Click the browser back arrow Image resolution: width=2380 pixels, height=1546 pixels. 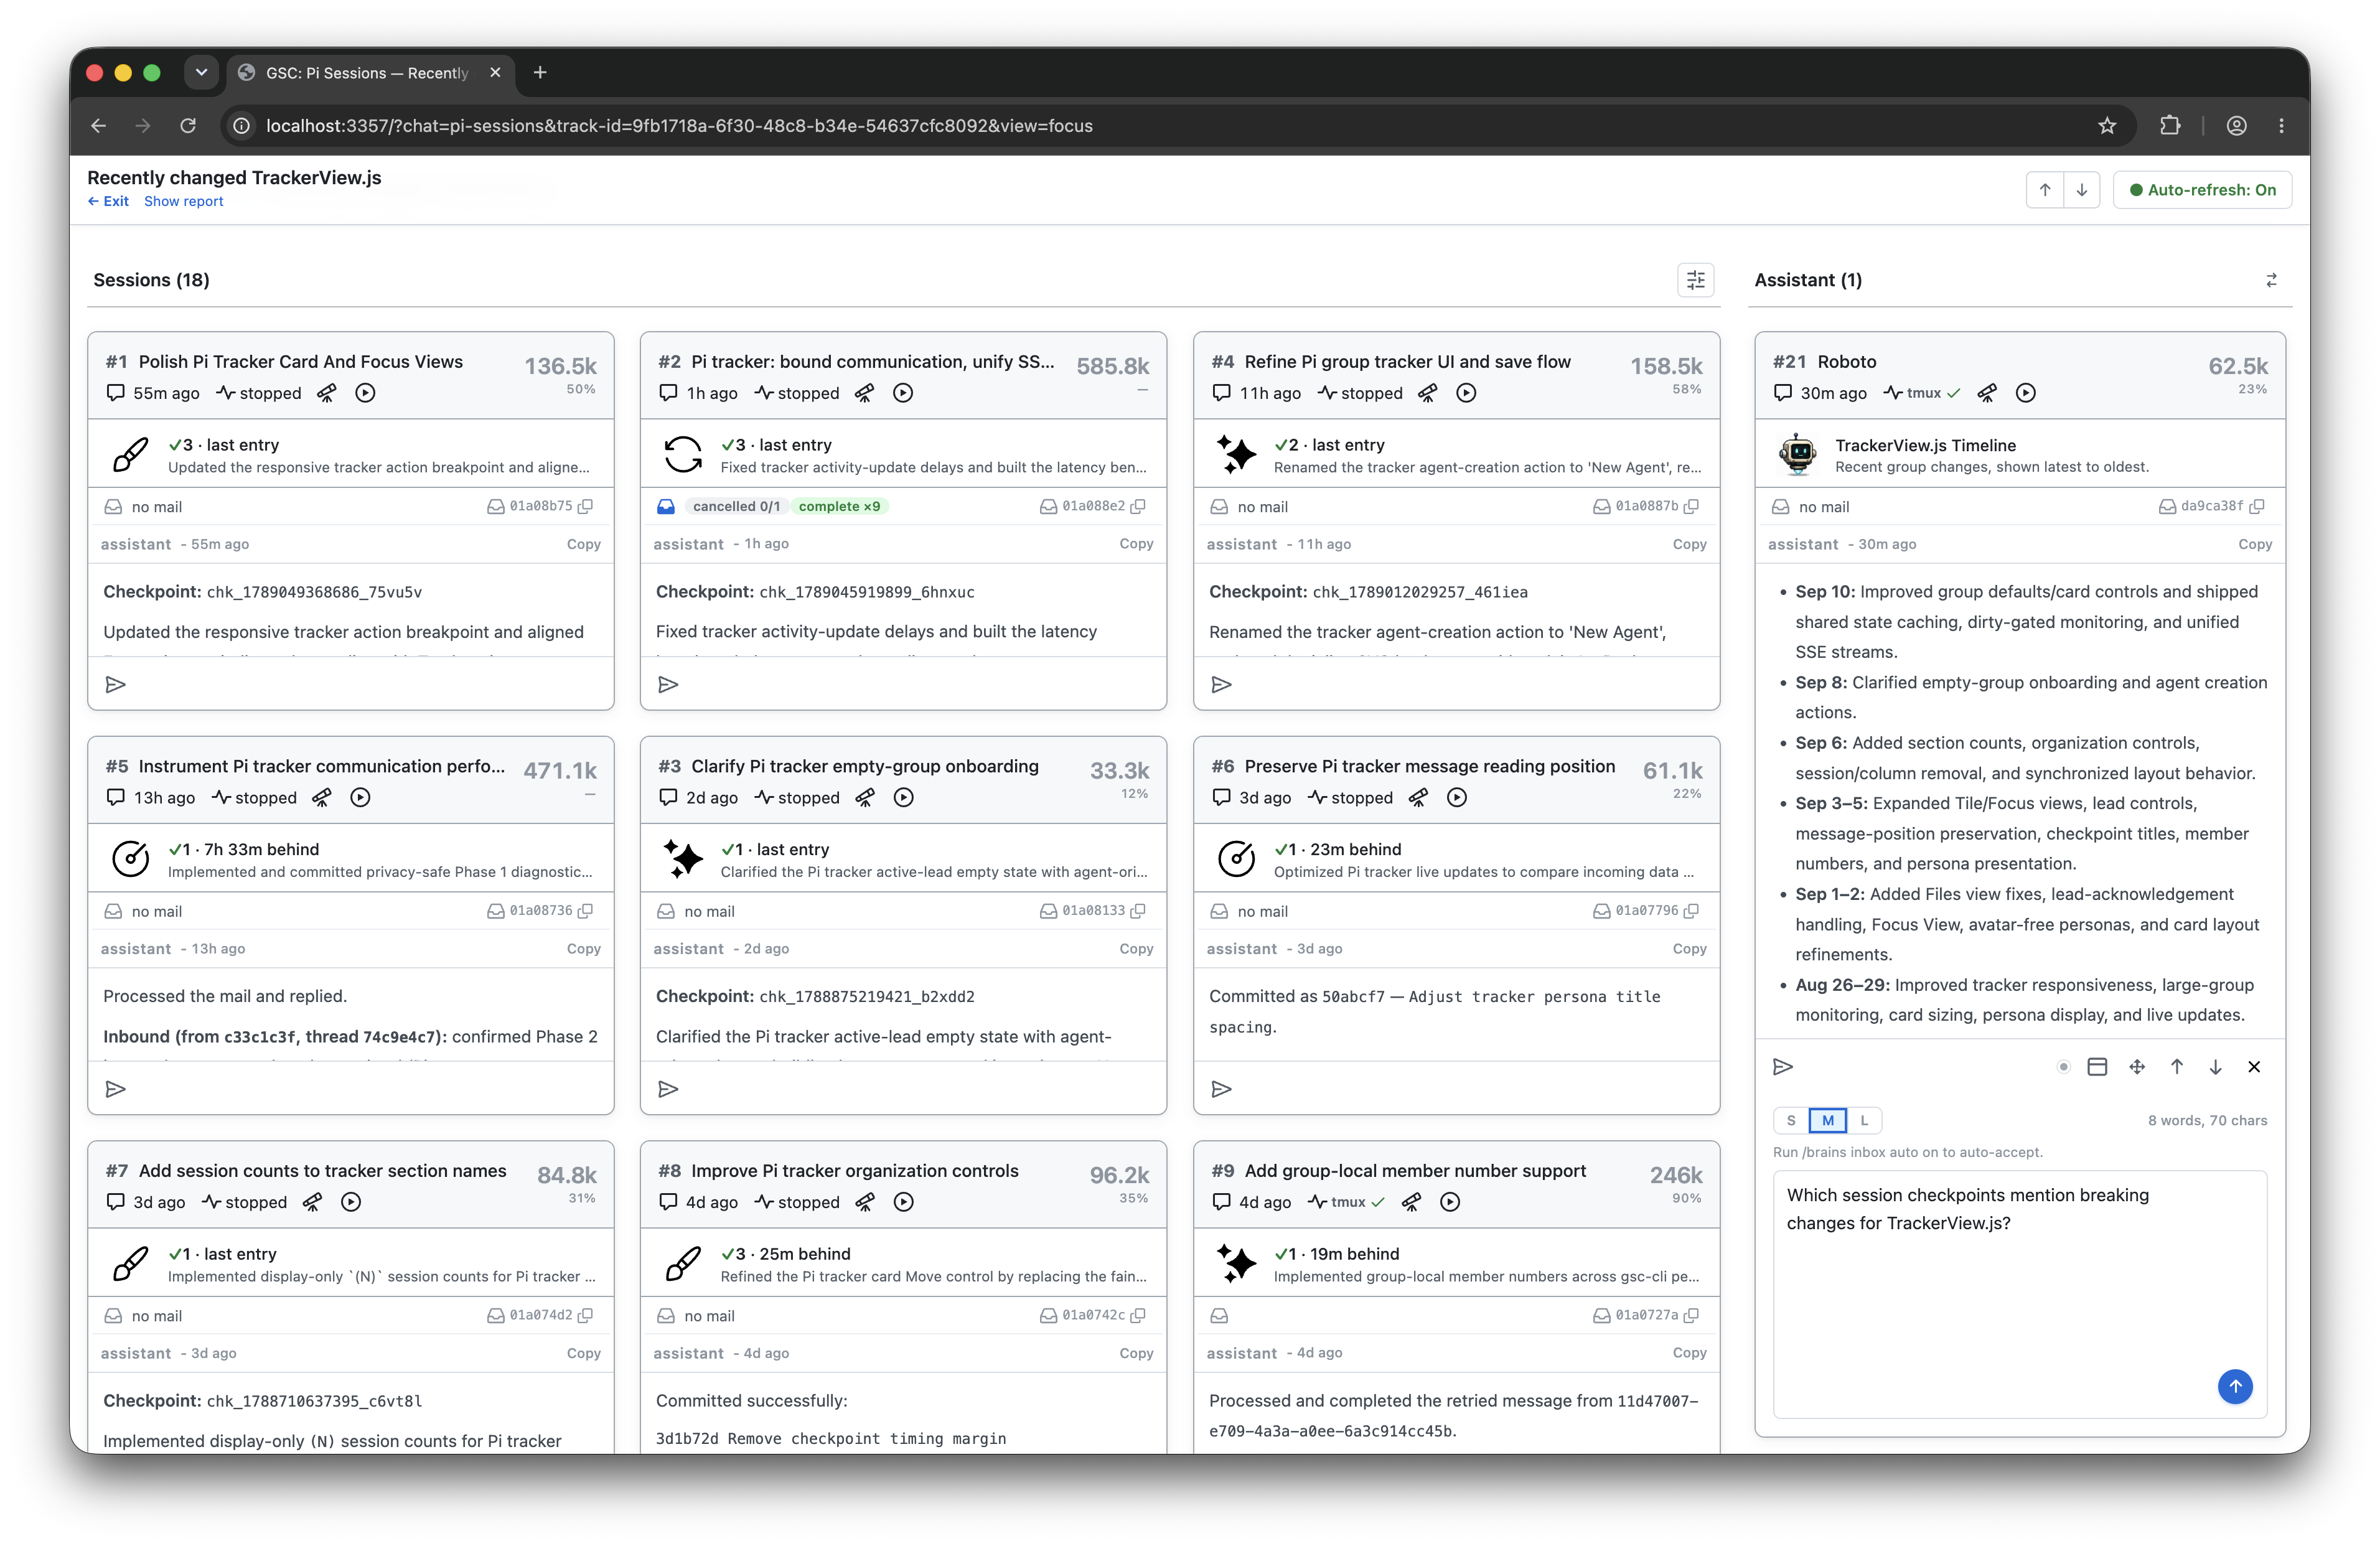click(x=98, y=126)
